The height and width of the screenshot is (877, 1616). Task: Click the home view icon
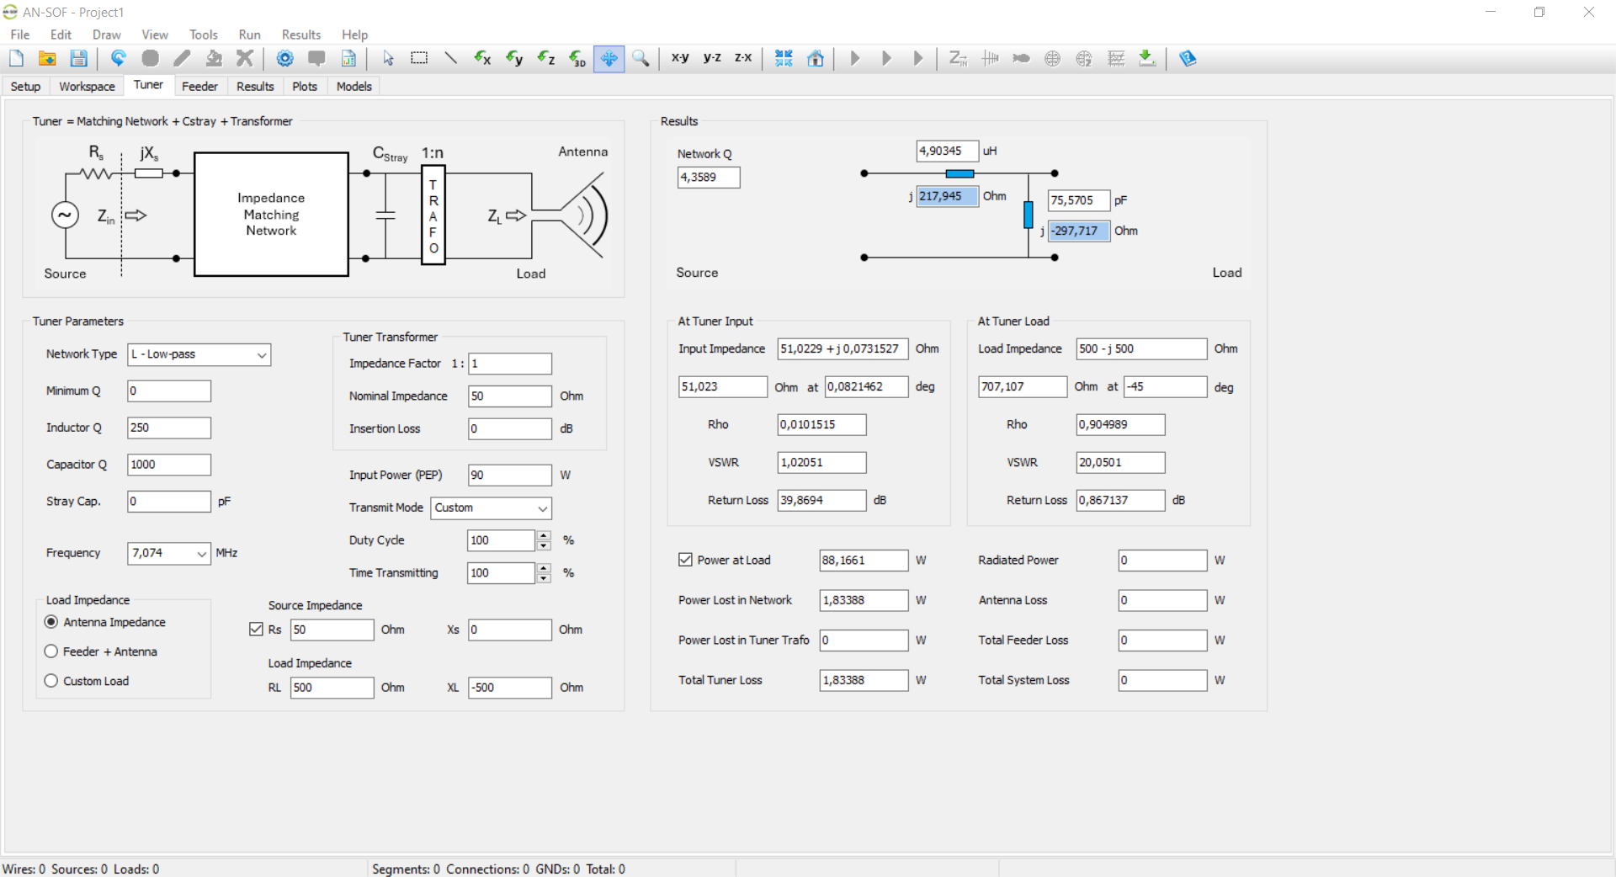click(816, 58)
